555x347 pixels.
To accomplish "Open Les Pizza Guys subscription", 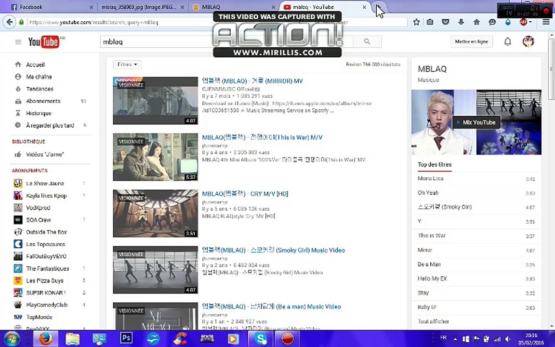I will point(45,280).
